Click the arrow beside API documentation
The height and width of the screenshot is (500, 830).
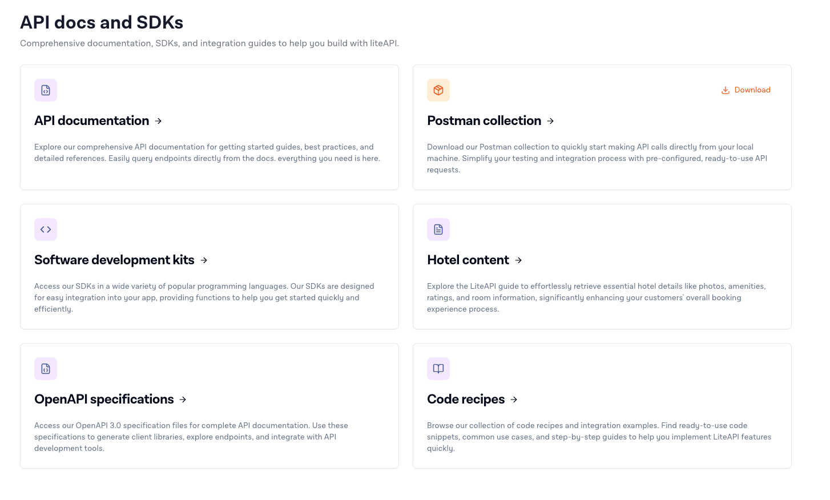pyautogui.click(x=158, y=121)
